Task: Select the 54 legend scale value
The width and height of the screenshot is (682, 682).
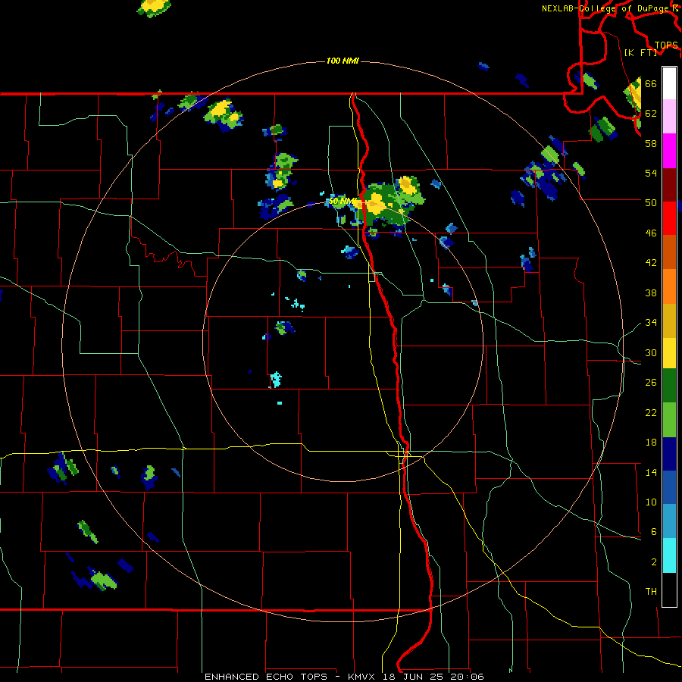Action: click(651, 173)
